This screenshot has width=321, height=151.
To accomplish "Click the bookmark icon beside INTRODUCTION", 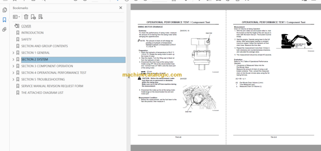I will [18, 33].
